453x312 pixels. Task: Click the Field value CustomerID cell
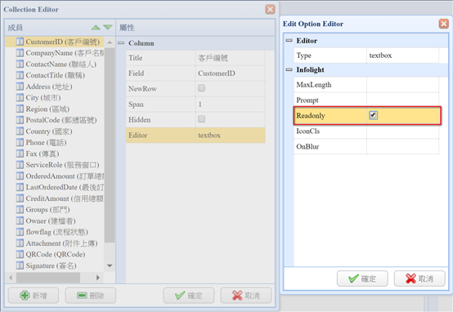(230, 74)
